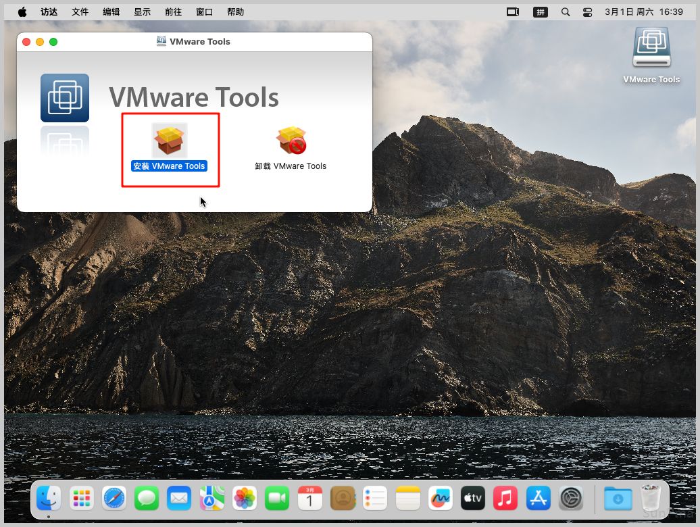Expand the Downloads folder stack in Dock
Image resolution: width=700 pixels, height=527 pixels.
pos(618,499)
